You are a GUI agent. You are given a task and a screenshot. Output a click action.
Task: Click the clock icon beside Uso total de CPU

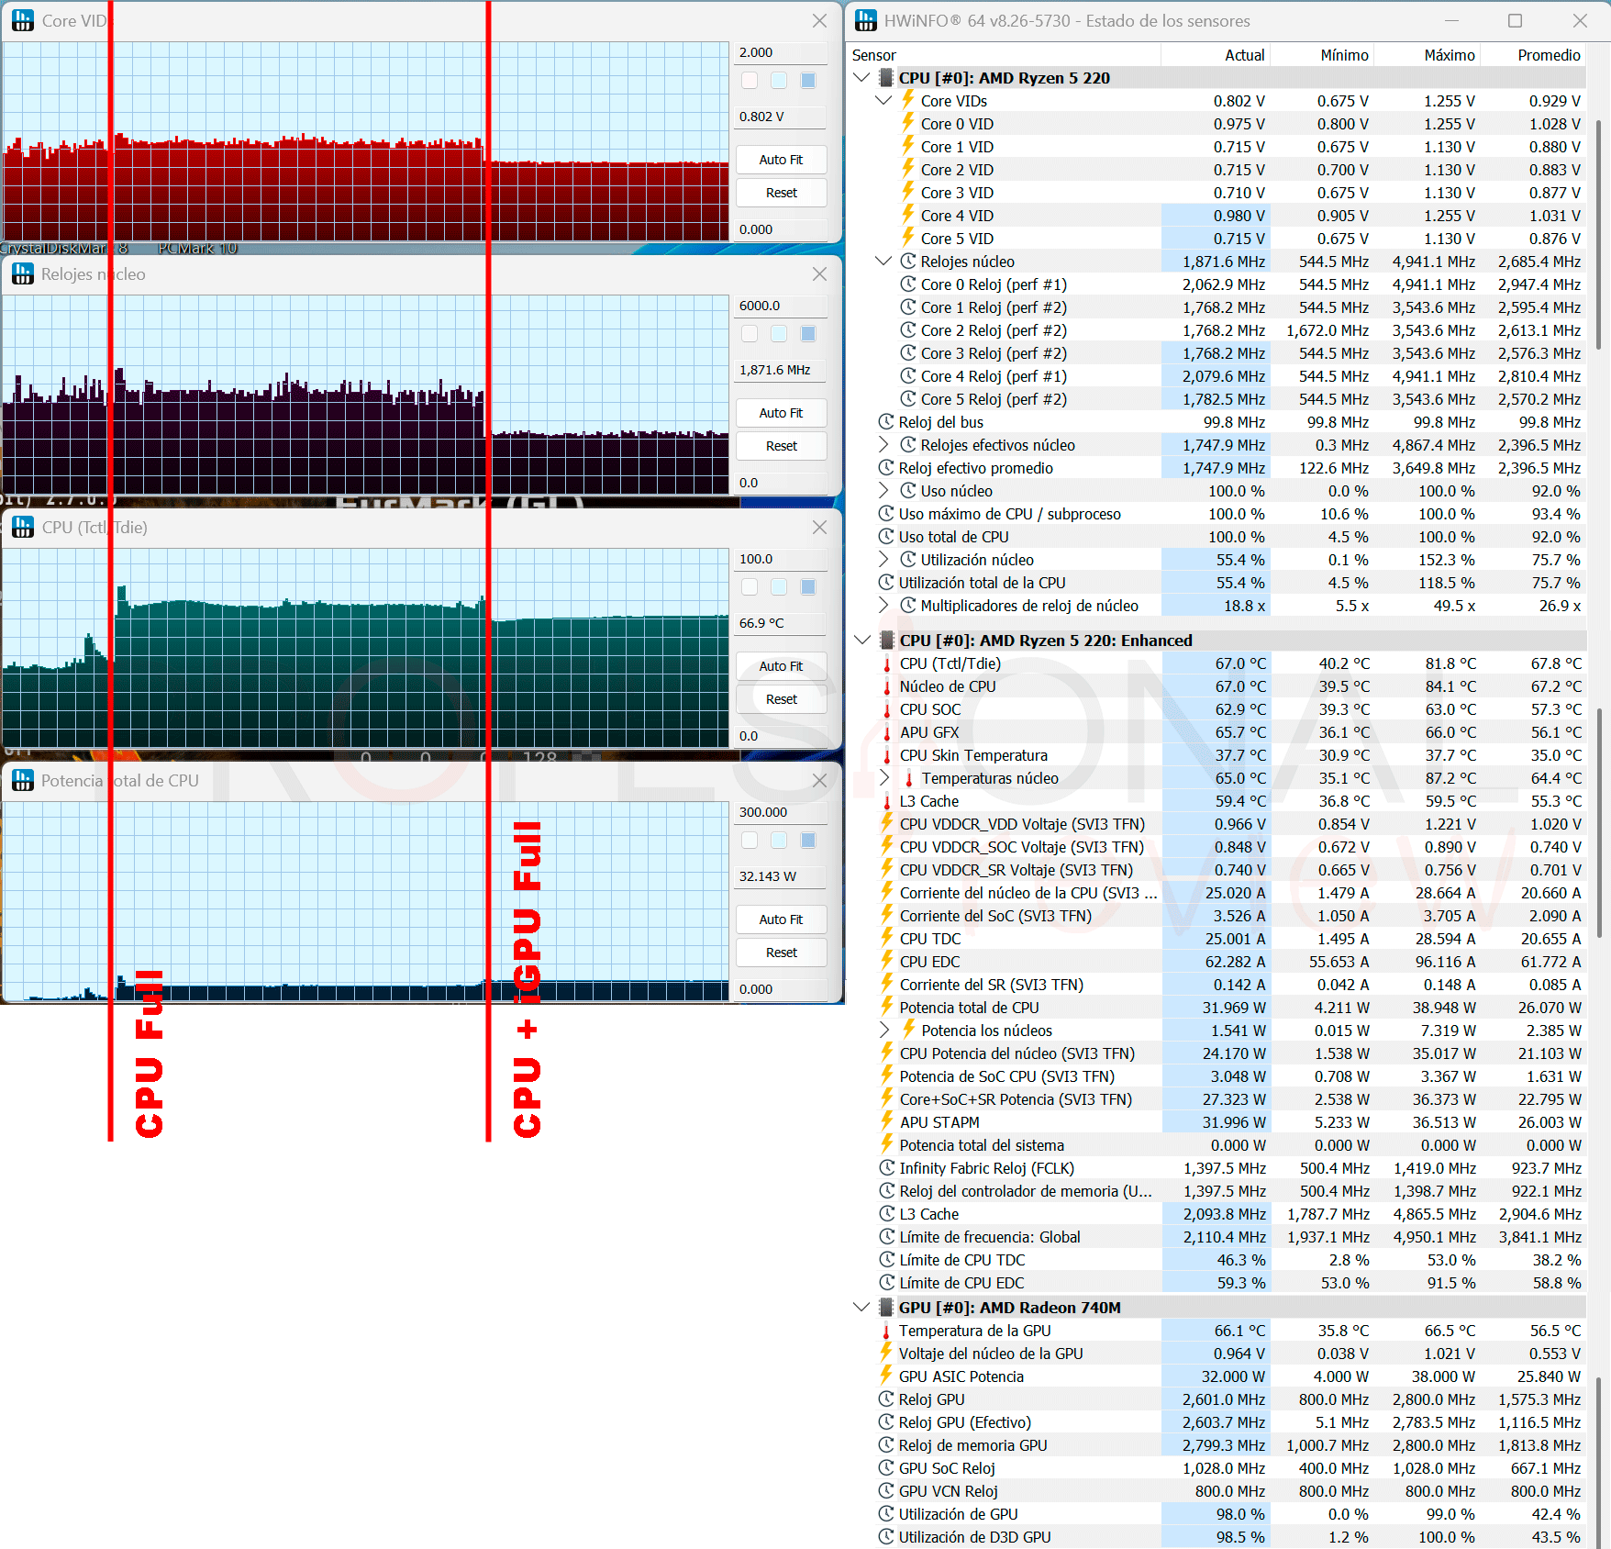click(x=886, y=537)
